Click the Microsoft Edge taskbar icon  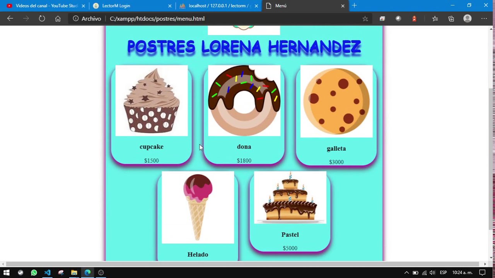pos(87,273)
